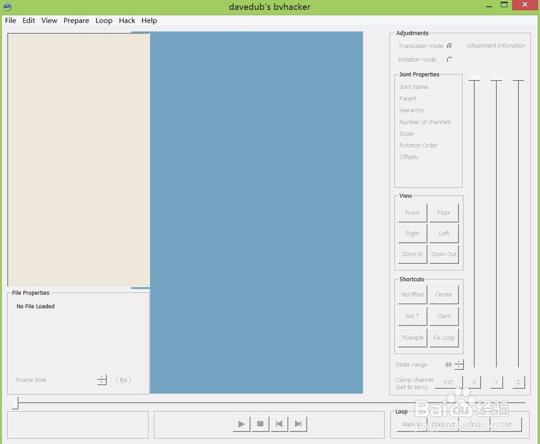
Task: Click the Y axis vertical slider handle
Action: click(496, 78)
